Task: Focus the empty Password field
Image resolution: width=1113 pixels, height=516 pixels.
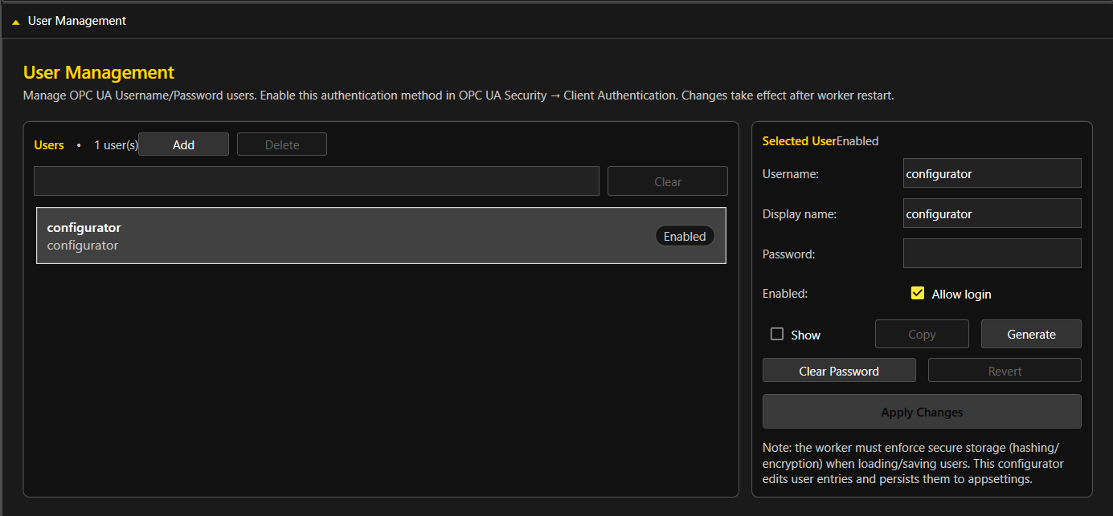Action: coord(992,254)
